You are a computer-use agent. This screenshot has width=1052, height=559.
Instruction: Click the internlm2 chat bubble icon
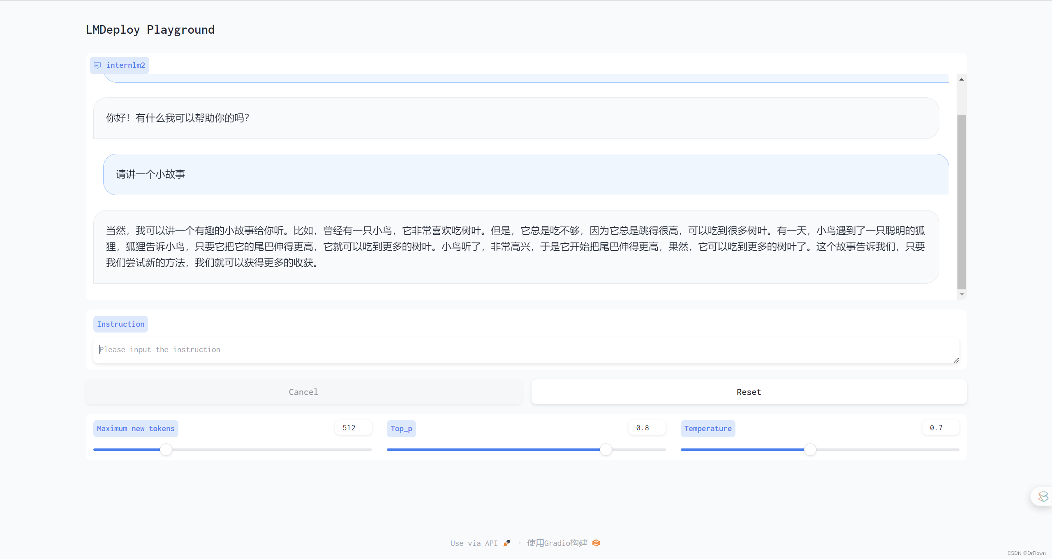pos(97,65)
